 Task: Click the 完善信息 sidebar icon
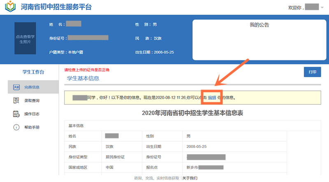(x=16, y=87)
